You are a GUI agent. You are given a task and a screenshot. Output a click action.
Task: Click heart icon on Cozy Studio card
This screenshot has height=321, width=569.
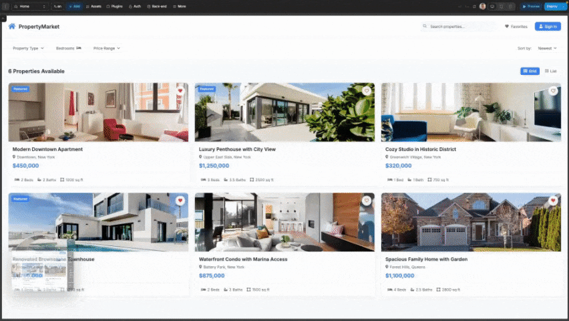click(553, 90)
